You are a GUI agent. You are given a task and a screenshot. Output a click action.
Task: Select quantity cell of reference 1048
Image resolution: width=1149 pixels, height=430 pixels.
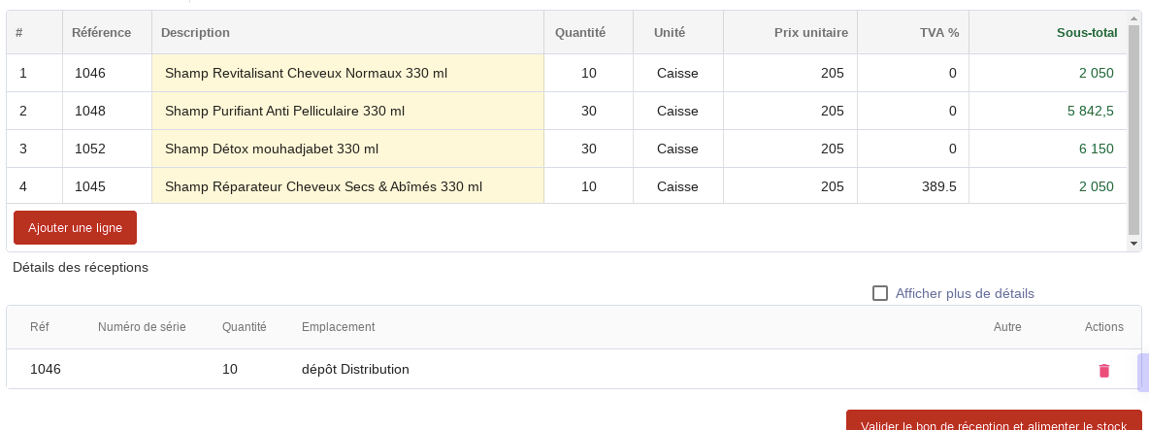pos(588,112)
